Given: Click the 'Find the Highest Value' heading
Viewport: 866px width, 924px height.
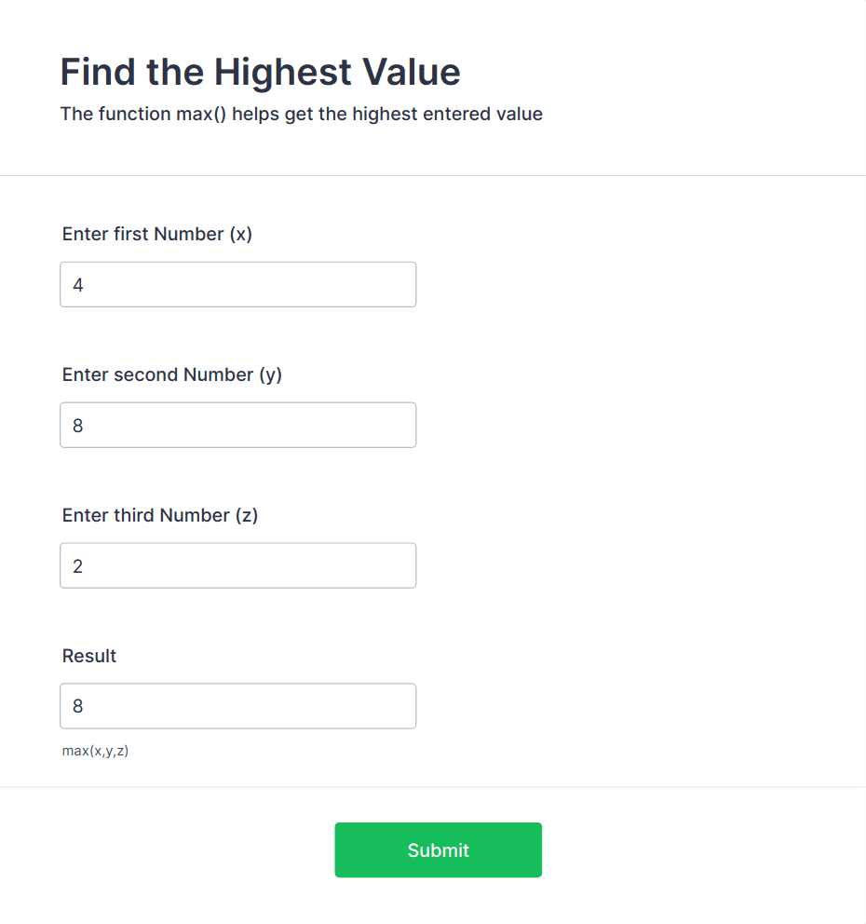Looking at the screenshot, I should [261, 72].
